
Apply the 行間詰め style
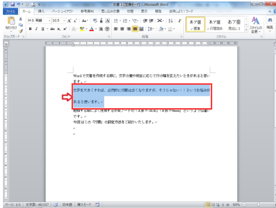pyautogui.click(x=215, y=24)
